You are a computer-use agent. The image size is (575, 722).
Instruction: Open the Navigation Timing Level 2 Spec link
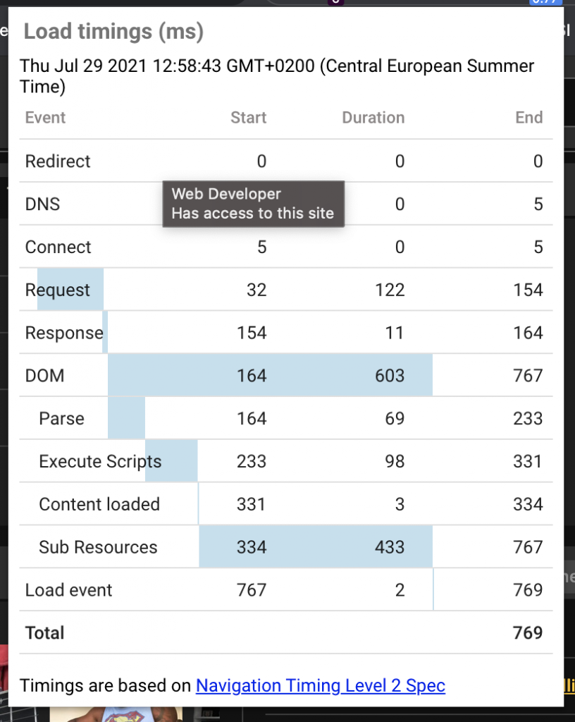(x=321, y=685)
